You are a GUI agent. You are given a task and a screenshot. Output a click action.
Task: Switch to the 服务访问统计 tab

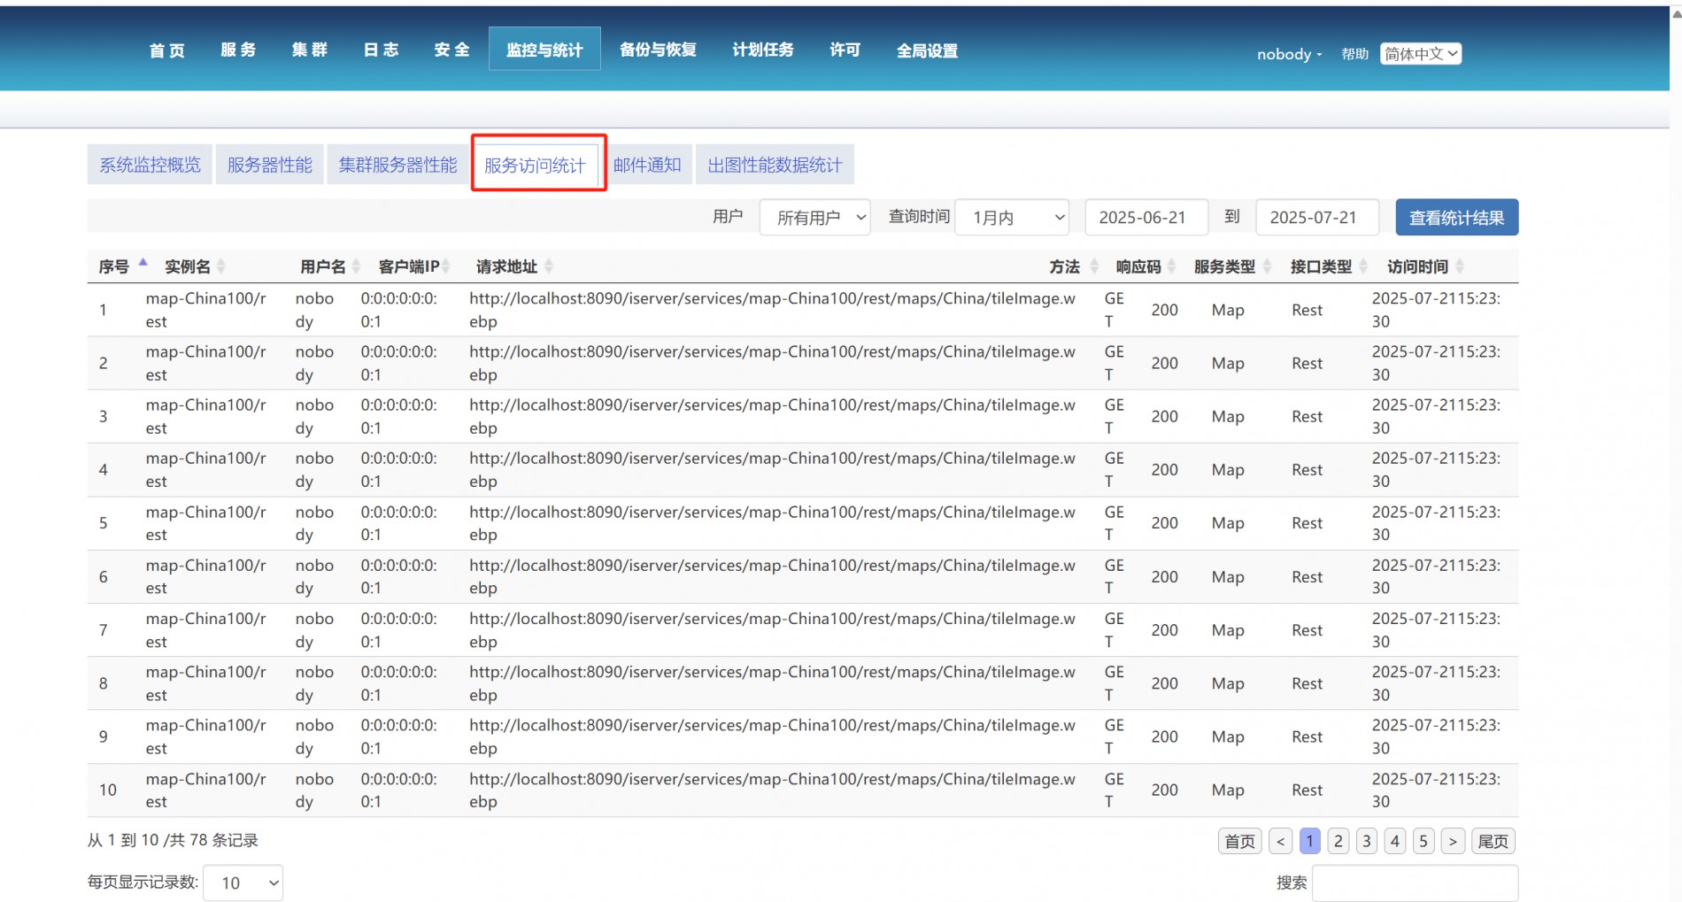535,165
